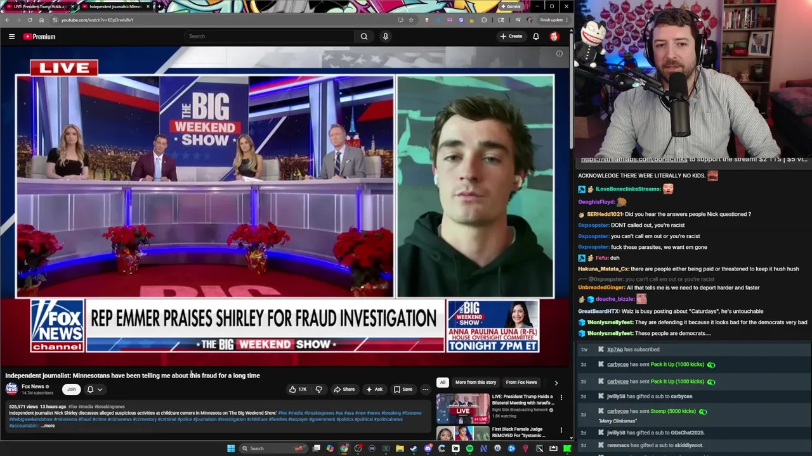
Task: Open File Explorer from the taskbar
Action: (400, 448)
